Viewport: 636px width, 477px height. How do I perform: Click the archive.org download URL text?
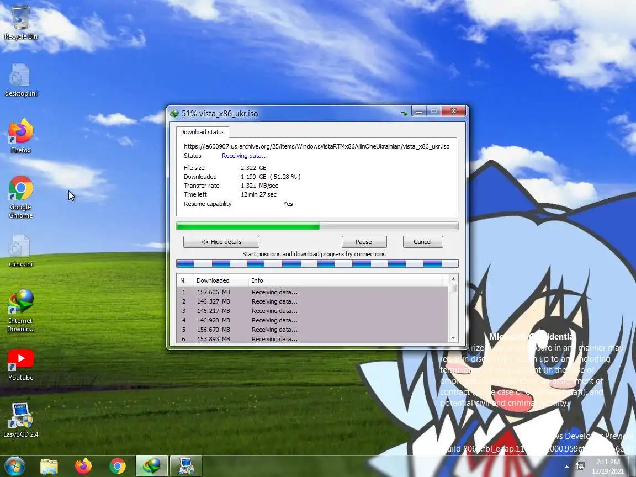tap(316, 146)
